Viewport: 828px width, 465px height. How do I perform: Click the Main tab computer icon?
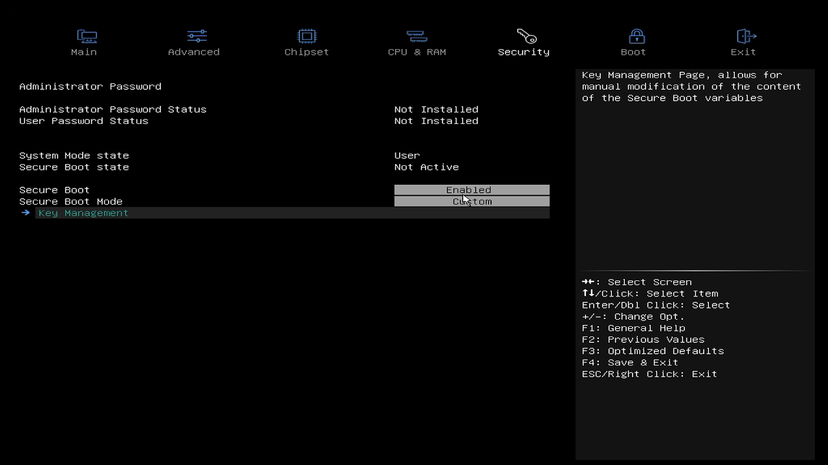(x=83, y=36)
